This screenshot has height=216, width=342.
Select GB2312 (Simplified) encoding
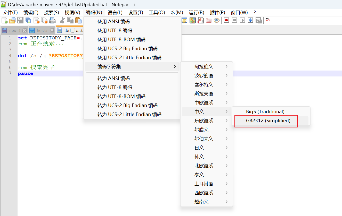coord(266,121)
